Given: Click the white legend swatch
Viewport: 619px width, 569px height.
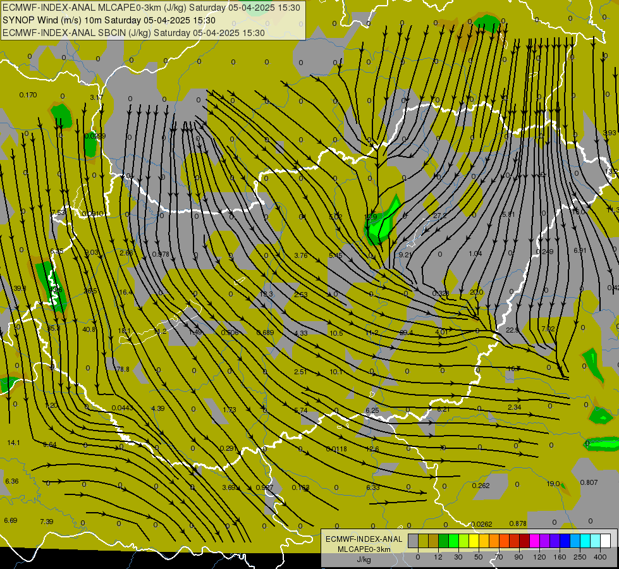Looking at the screenshot, I should click(605, 541).
